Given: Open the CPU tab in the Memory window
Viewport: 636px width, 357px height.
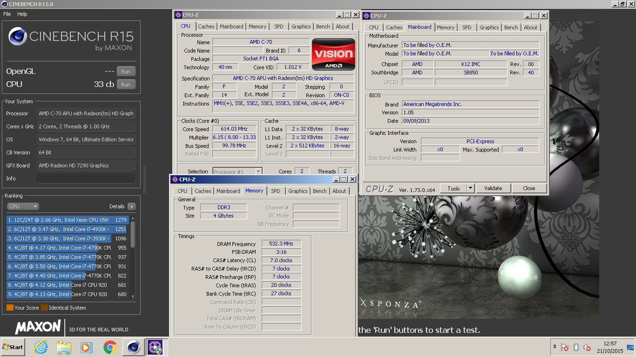Looking at the screenshot, I should tap(183, 191).
